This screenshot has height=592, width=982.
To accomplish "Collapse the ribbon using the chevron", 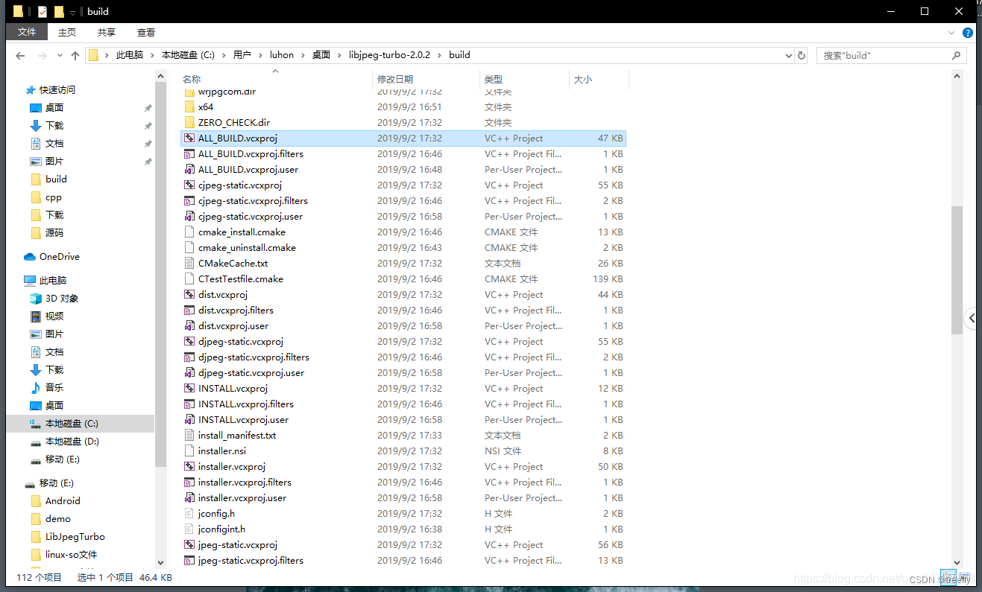I will (x=951, y=32).
